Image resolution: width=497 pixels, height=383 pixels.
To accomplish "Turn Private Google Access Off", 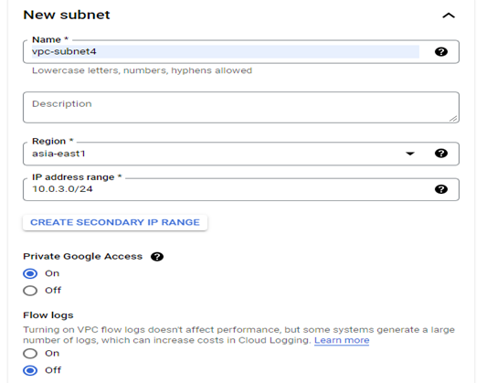I will click(30, 291).
